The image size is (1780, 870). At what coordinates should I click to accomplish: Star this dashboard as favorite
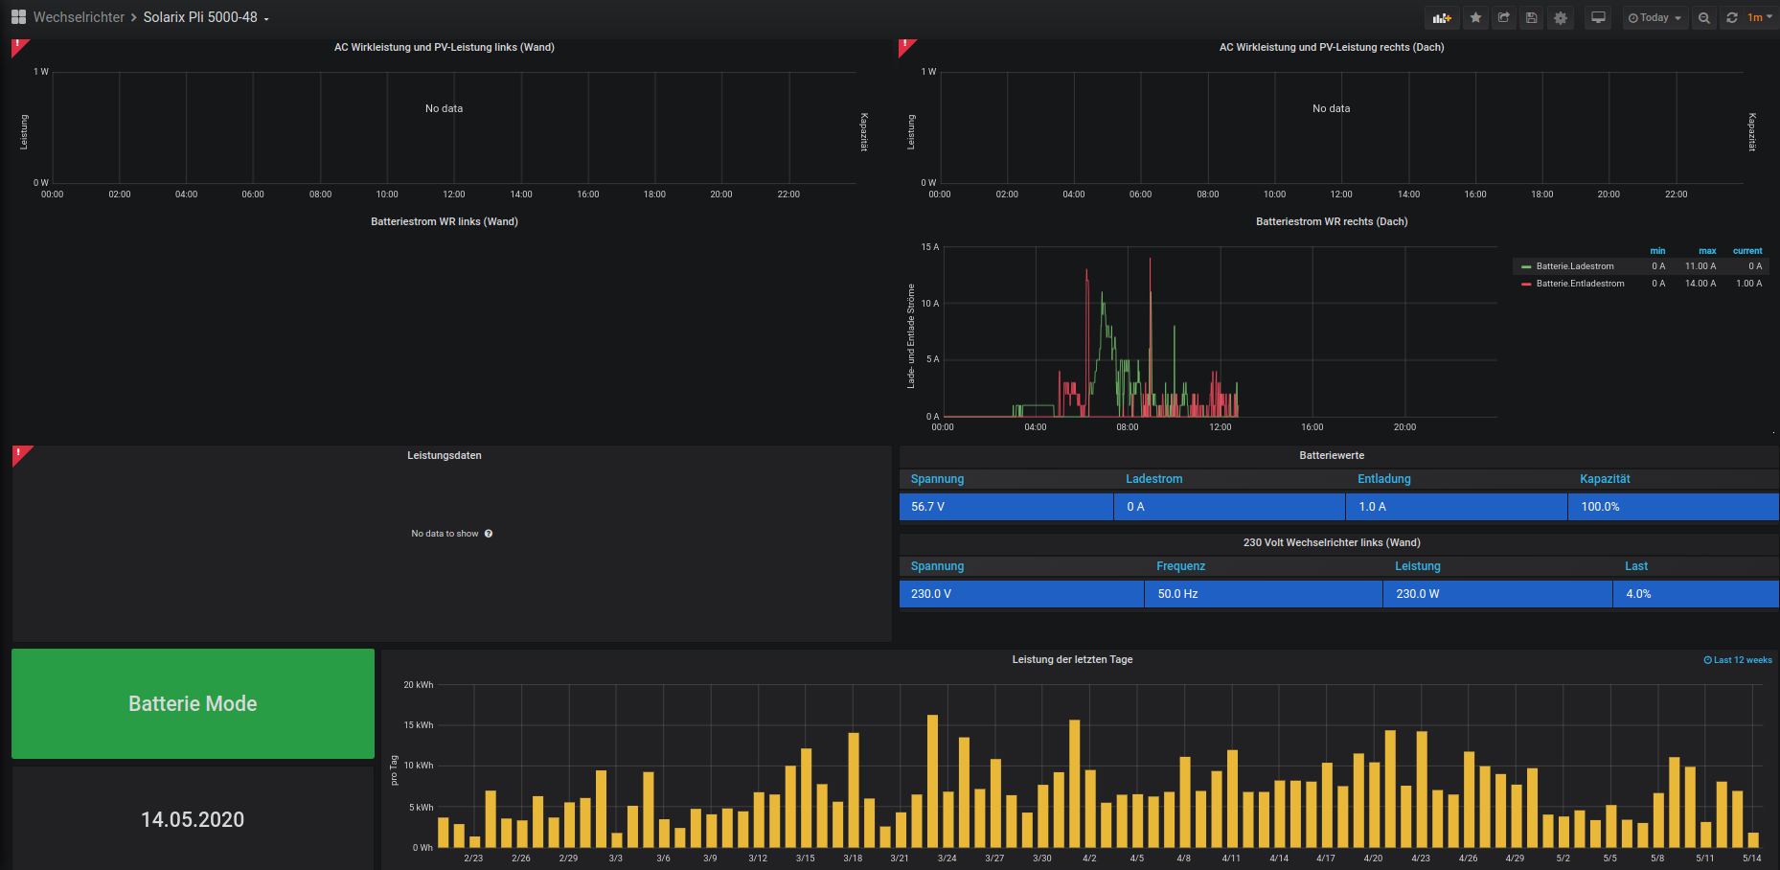[1475, 17]
